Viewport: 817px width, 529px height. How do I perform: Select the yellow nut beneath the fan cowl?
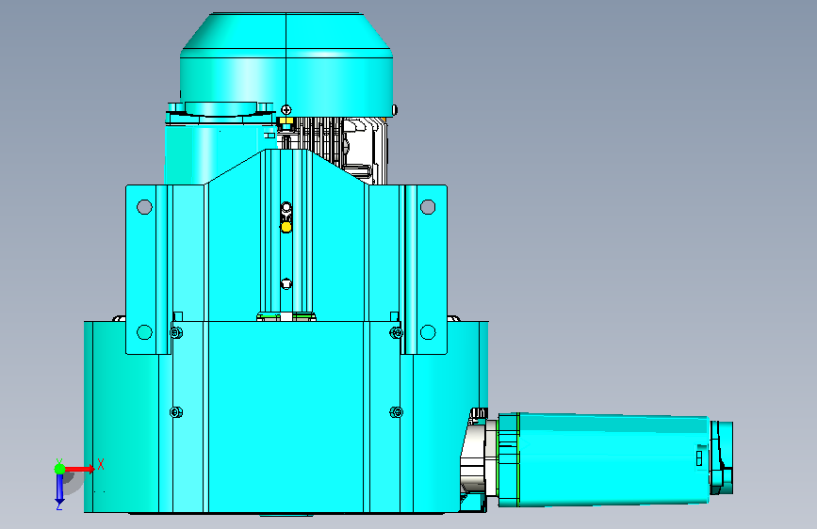pos(286,121)
